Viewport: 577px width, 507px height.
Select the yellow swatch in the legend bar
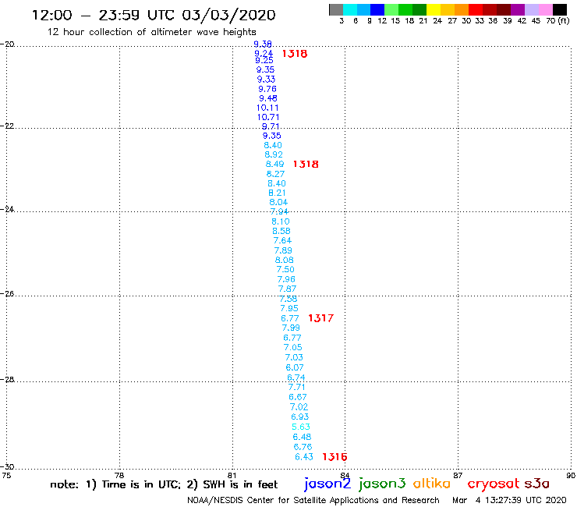click(434, 9)
